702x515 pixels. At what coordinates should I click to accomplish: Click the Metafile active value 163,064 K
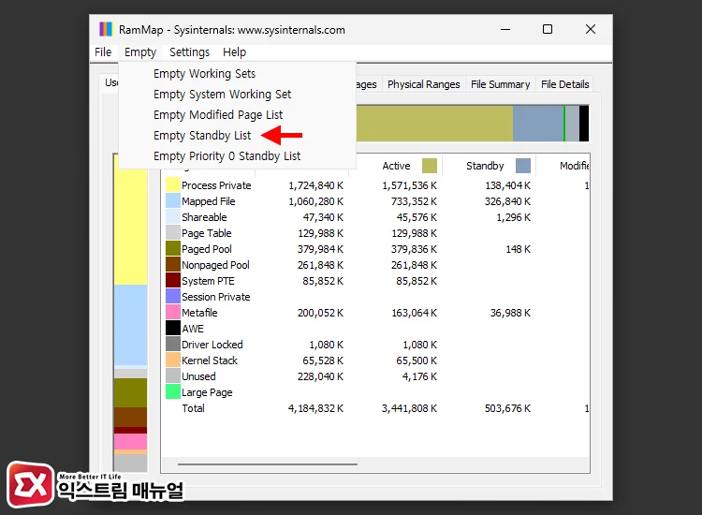pos(414,313)
